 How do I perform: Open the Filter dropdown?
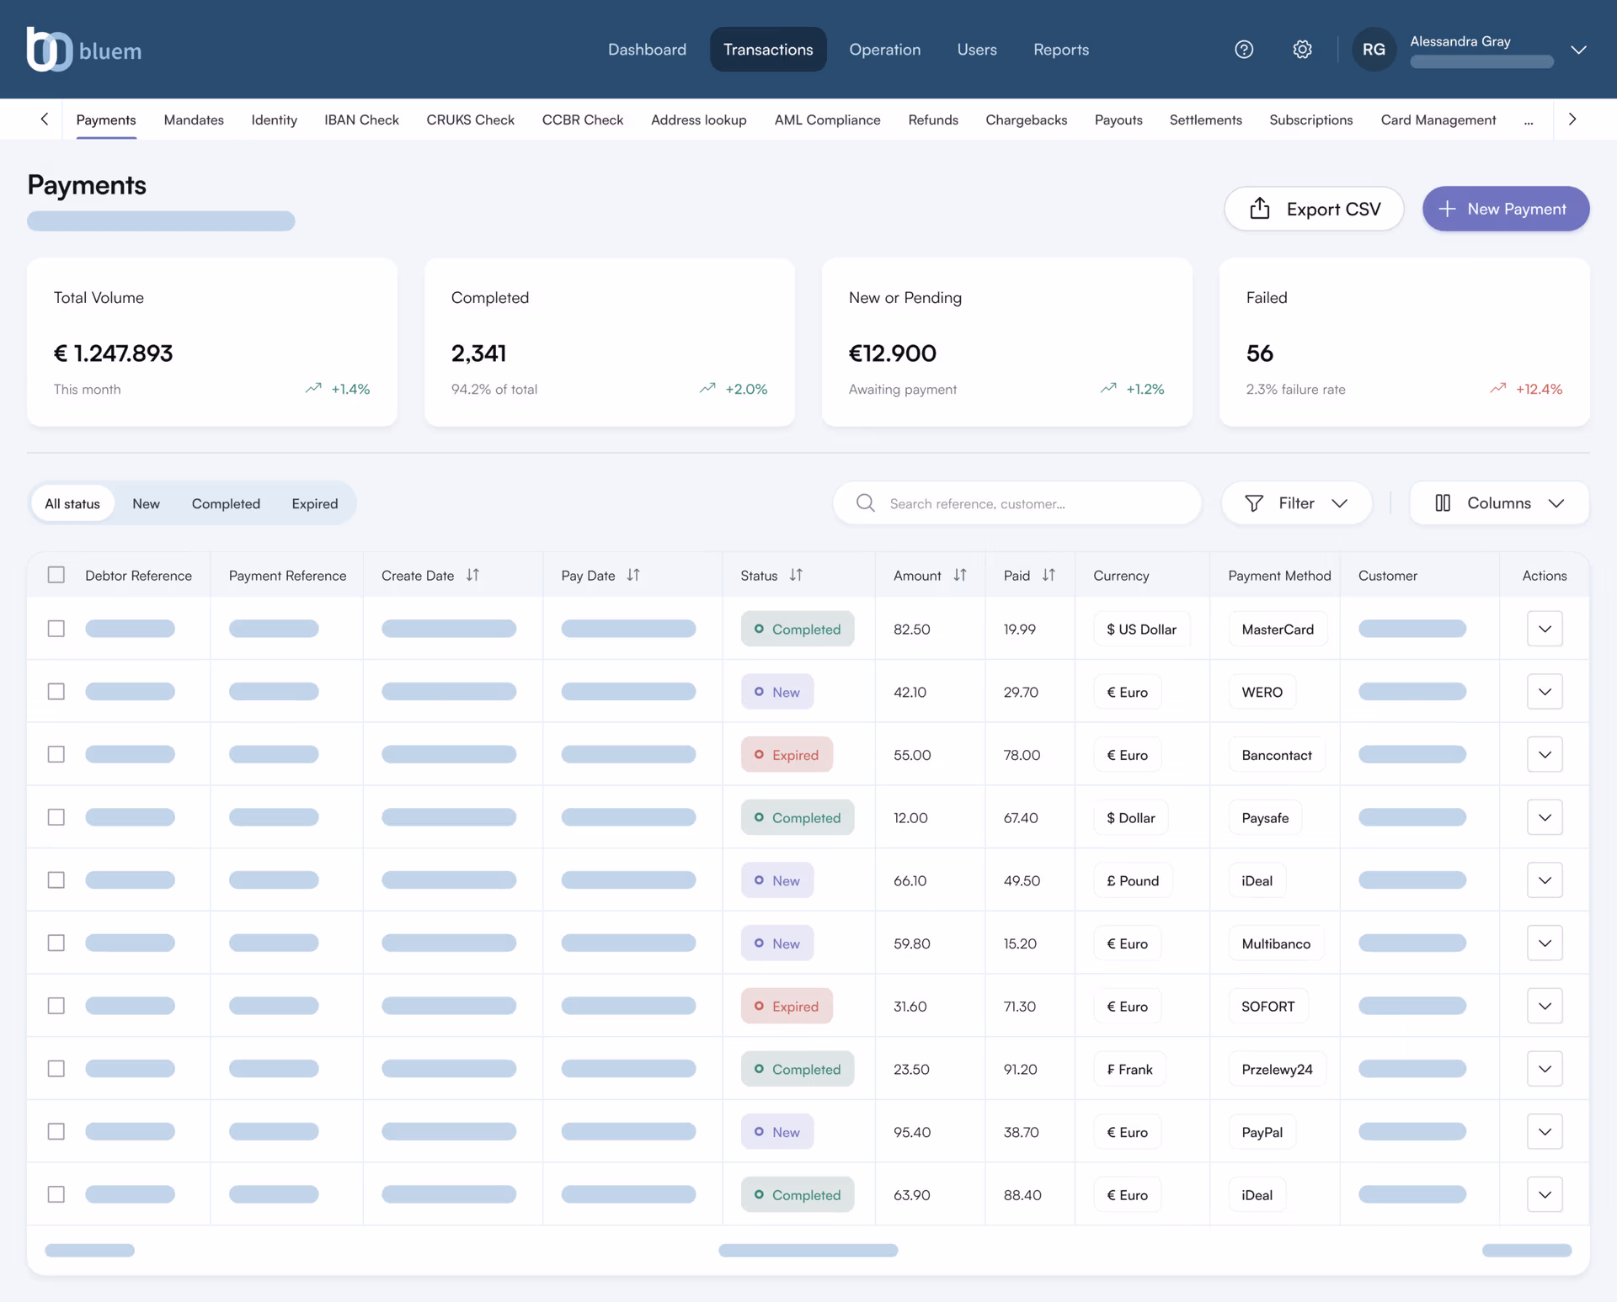[1296, 503]
